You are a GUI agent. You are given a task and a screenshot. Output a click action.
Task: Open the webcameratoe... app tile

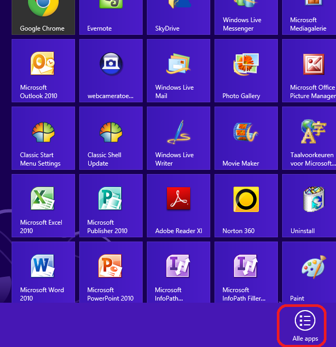111,71
